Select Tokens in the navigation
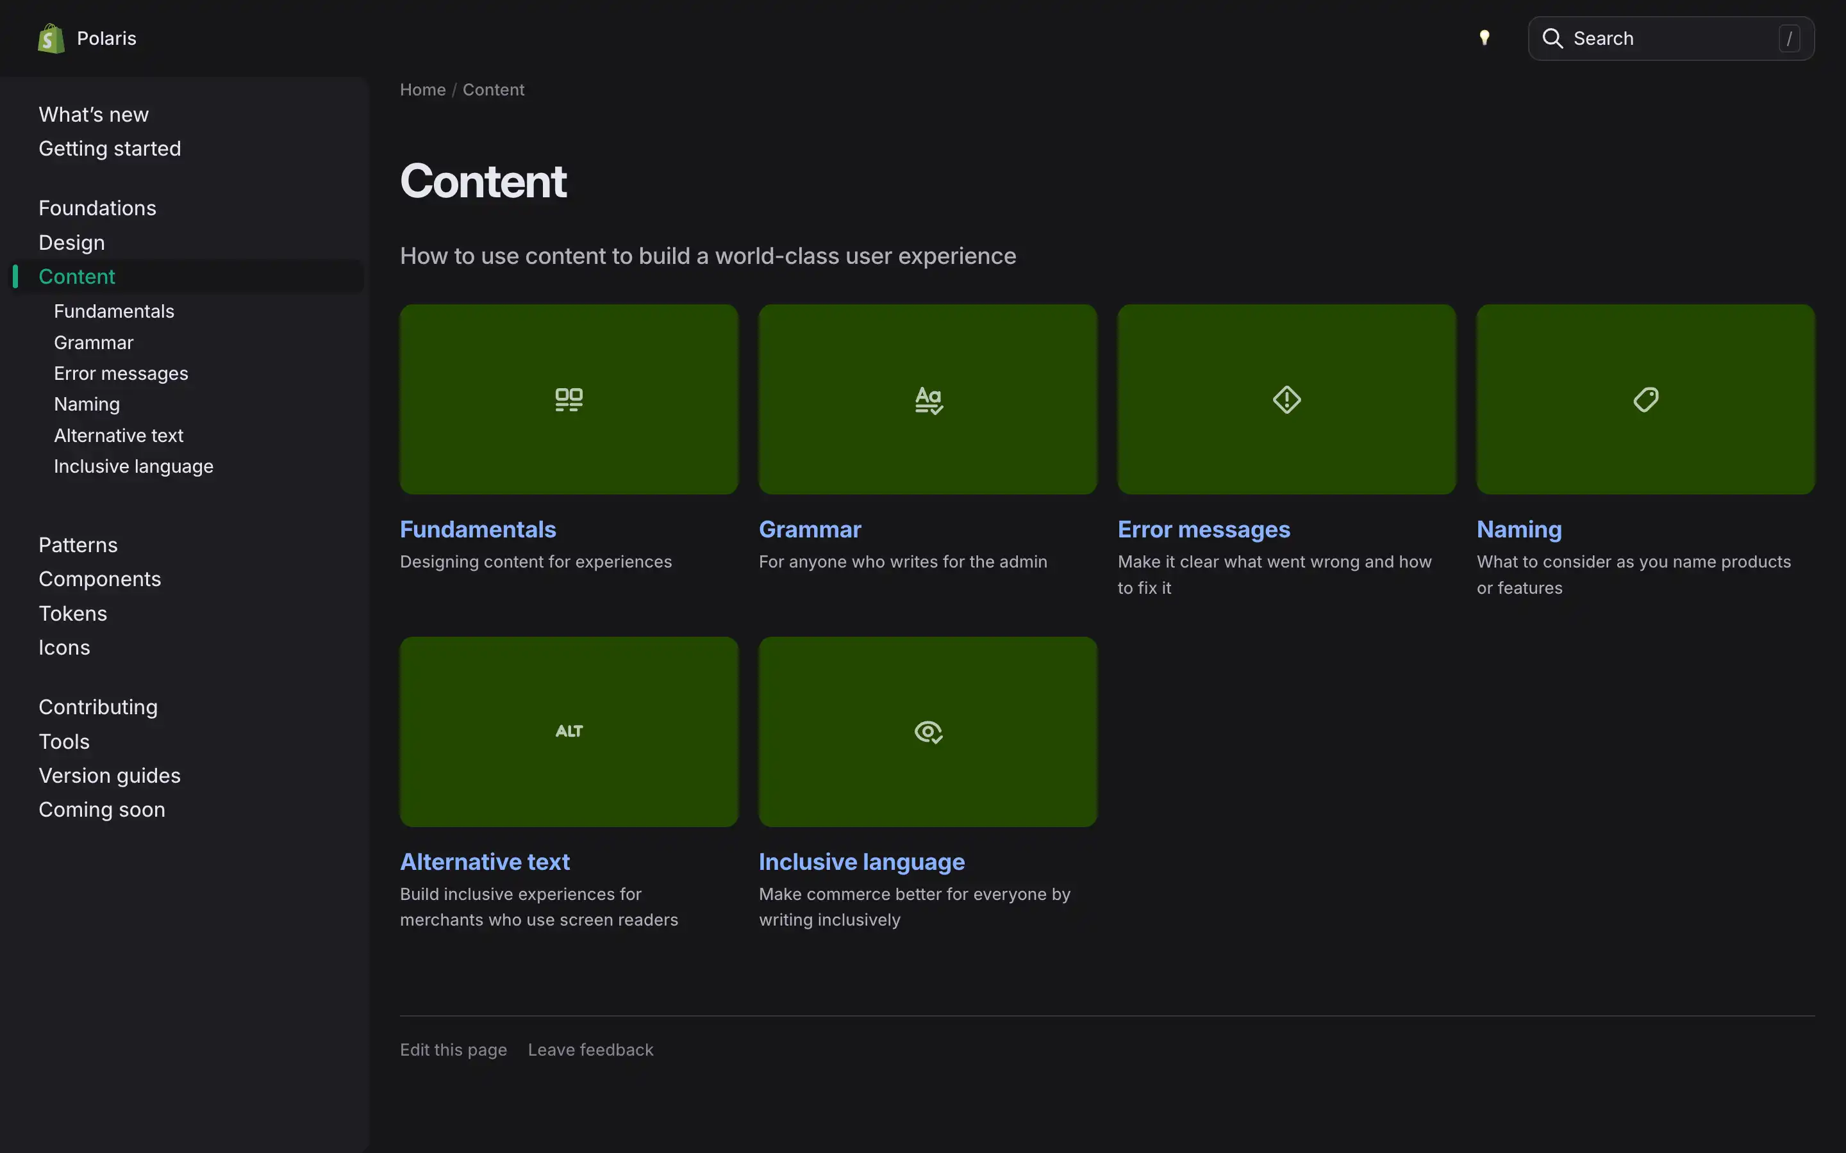The height and width of the screenshot is (1153, 1846). (72, 613)
